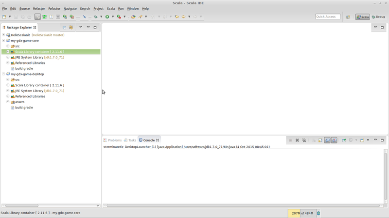Open the Source menu
This screenshot has height=218, width=389.
point(24,9)
